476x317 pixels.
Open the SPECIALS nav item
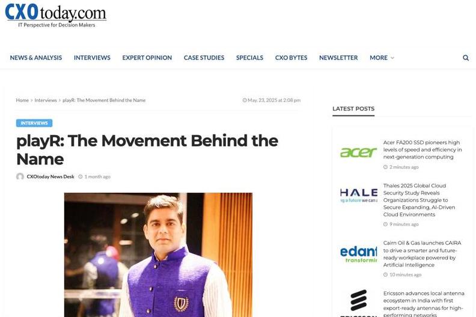coord(249,58)
